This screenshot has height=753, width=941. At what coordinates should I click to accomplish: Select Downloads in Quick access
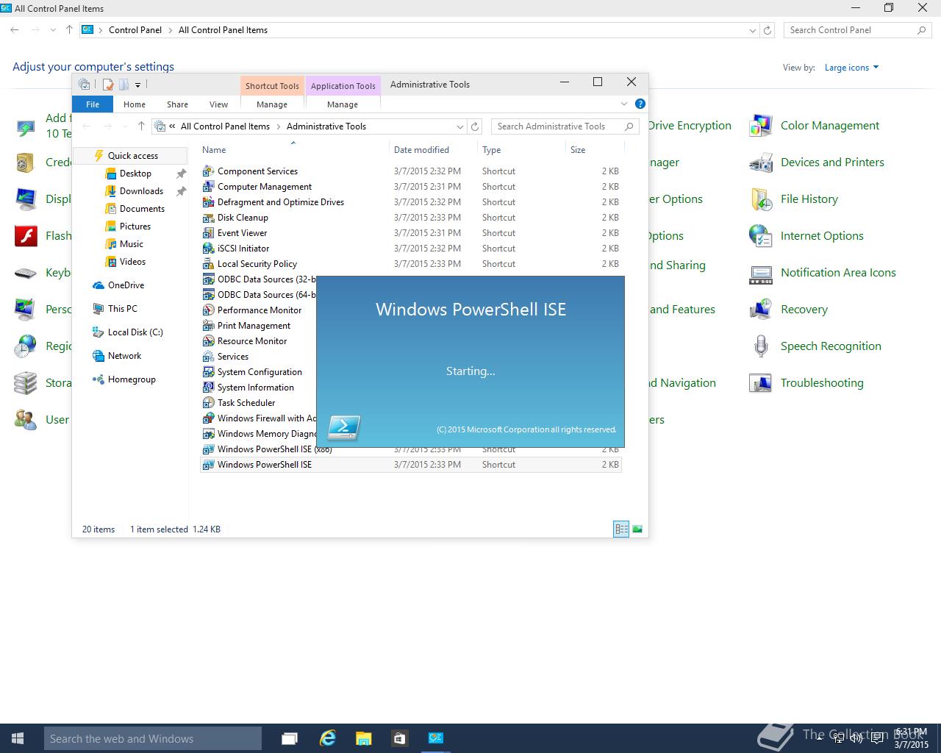click(141, 191)
